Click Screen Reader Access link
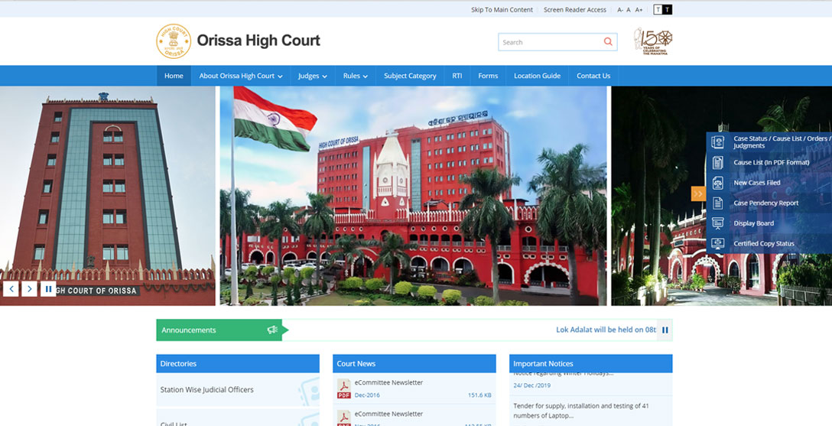Screen dimensions: 832x426 pos(574,9)
